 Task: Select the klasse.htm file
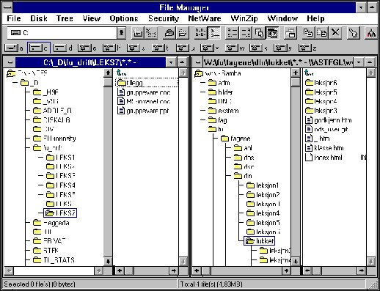[324, 148]
